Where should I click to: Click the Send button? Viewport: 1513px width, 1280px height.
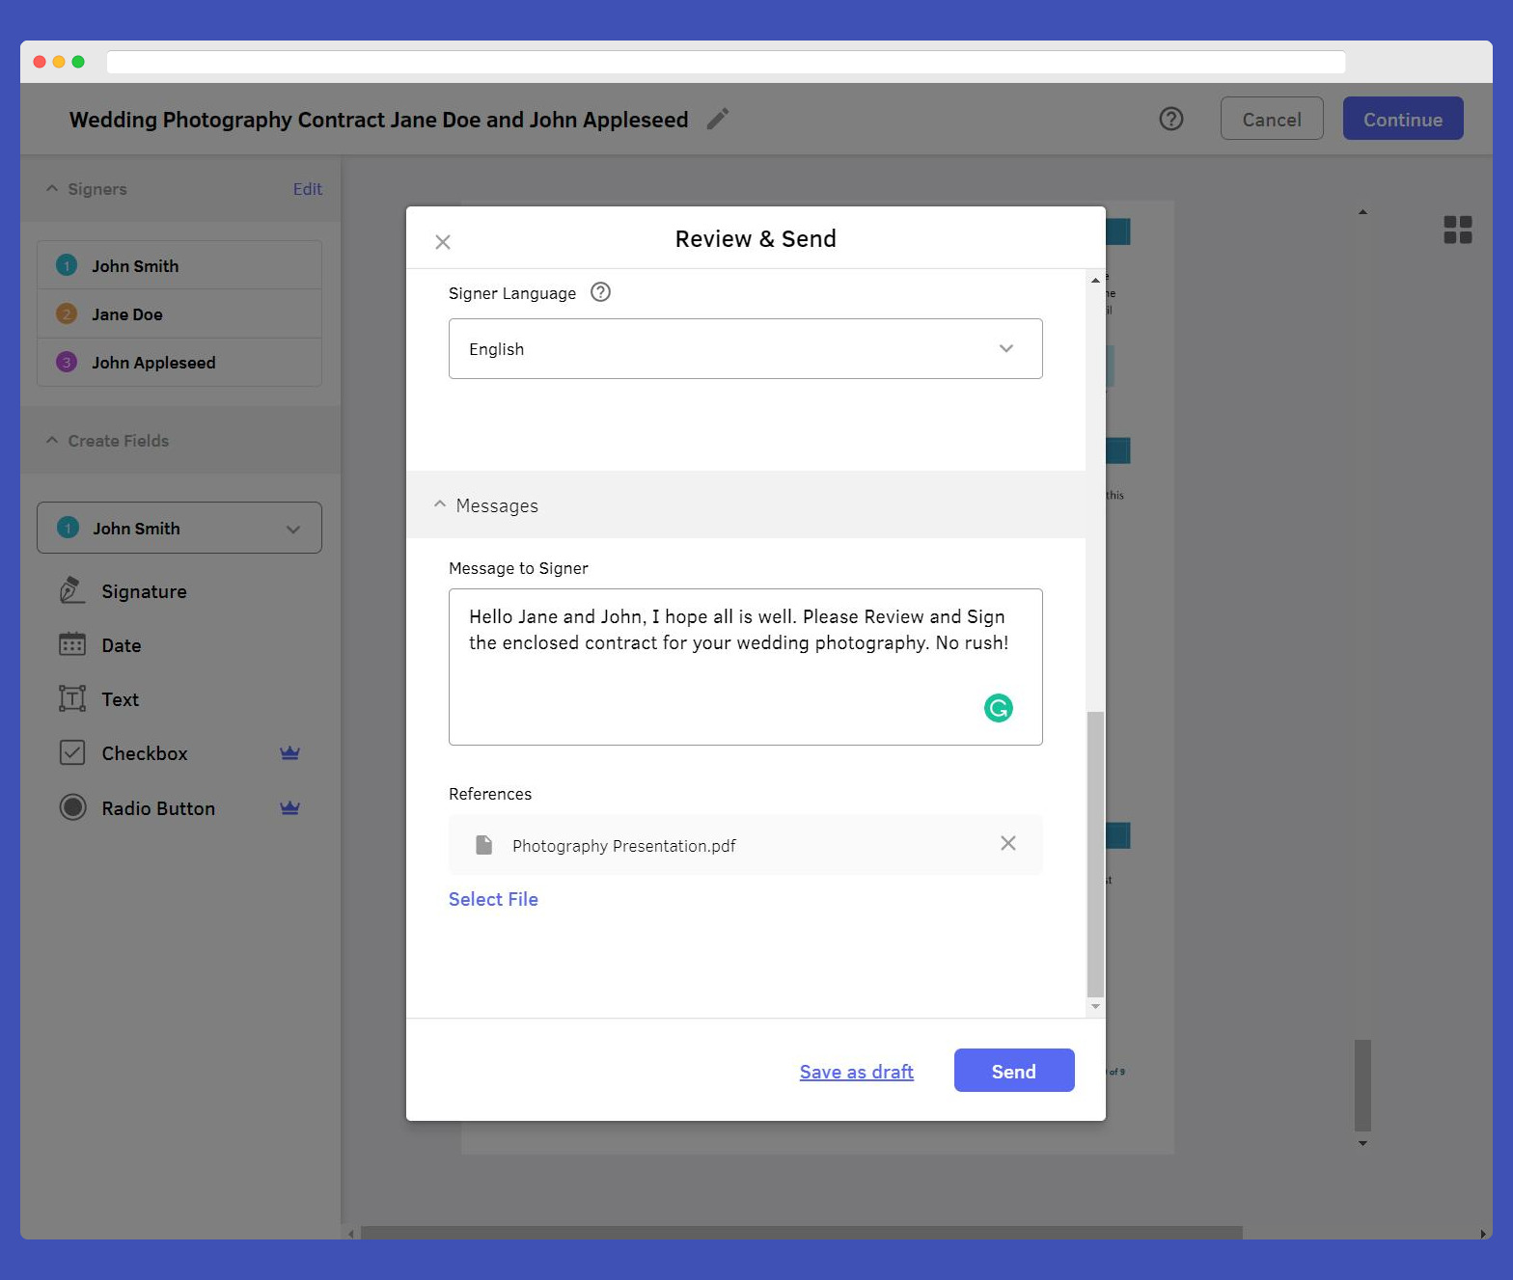tap(1013, 1071)
